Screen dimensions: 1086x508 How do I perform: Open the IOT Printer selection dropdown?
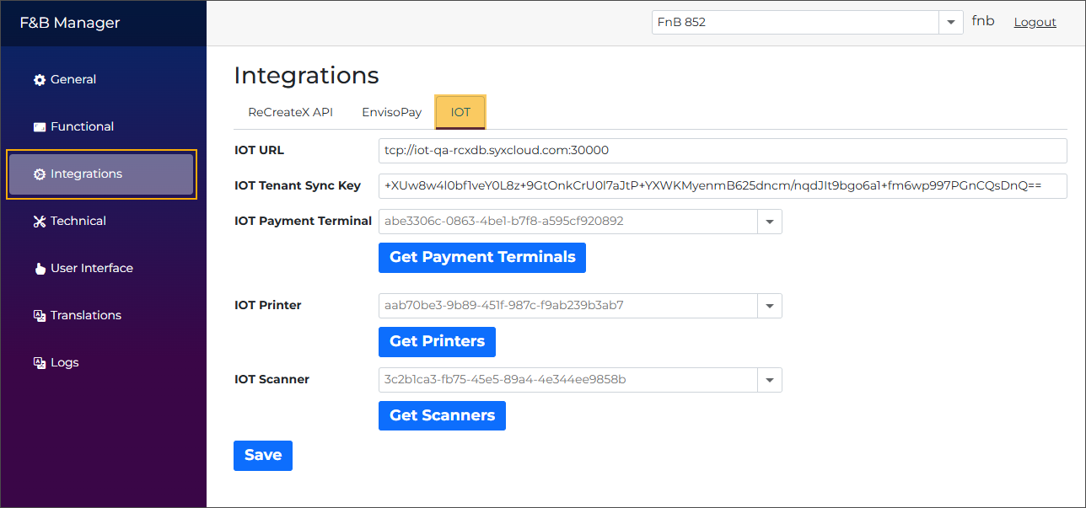pyautogui.click(x=769, y=306)
